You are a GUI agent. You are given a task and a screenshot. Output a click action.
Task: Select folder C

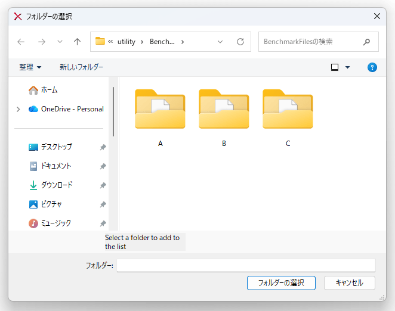tap(288, 110)
